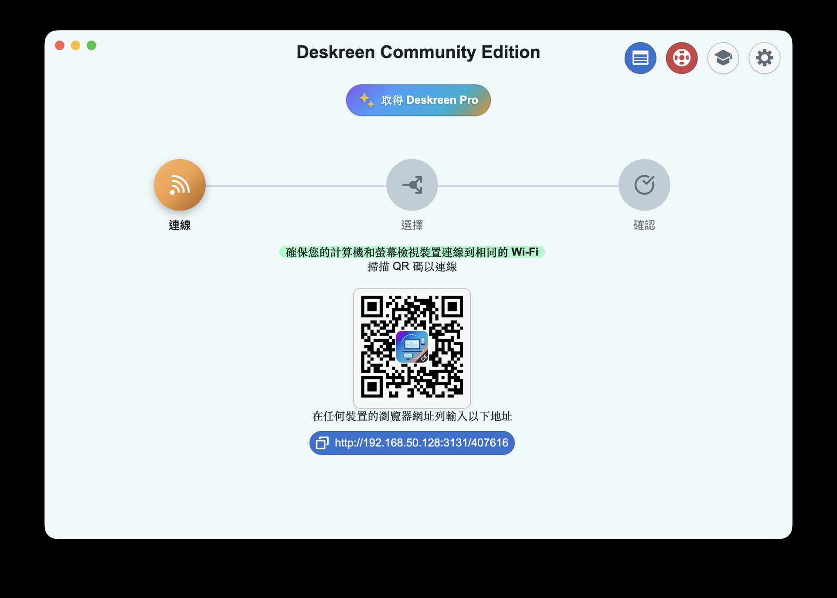Click the Deskreen Community Edition title
The width and height of the screenshot is (837, 598).
(x=418, y=52)
